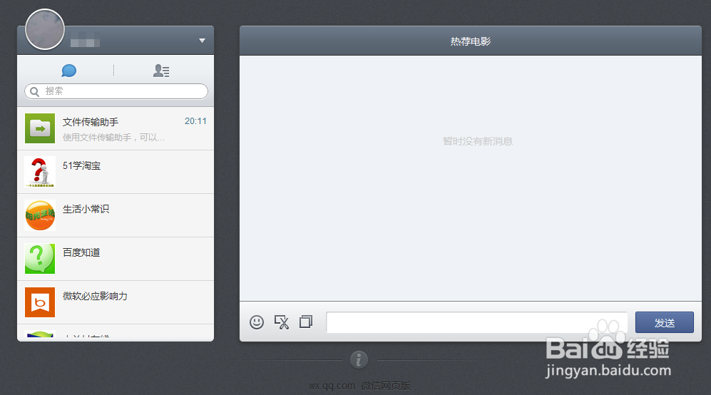The image size is (711, 395).
Task: Focus the message text input box
Action: 477,322
